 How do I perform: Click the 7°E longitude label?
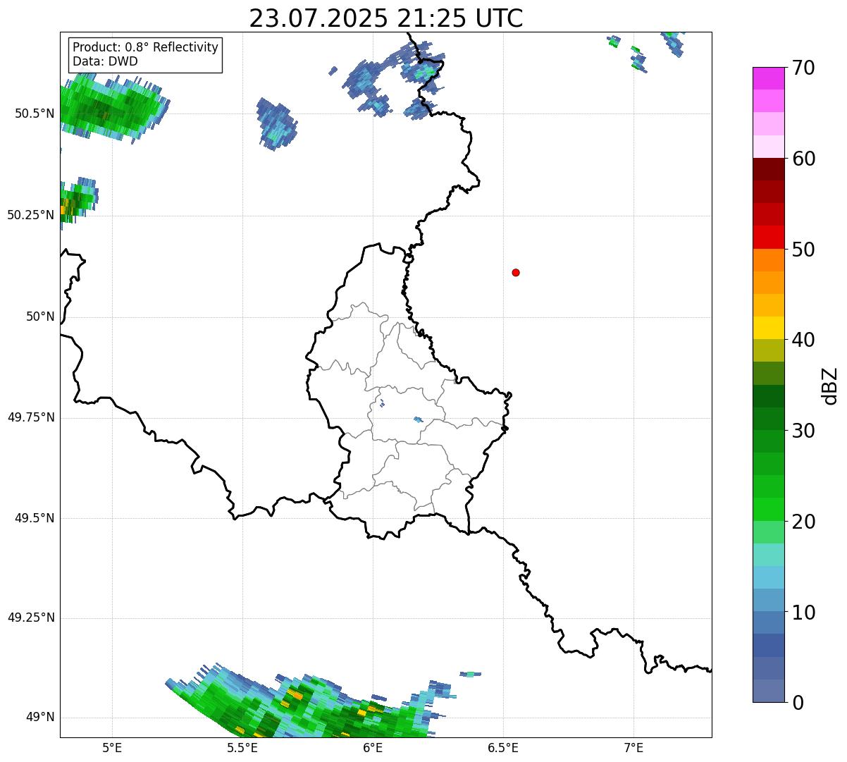tap(633, 747)
